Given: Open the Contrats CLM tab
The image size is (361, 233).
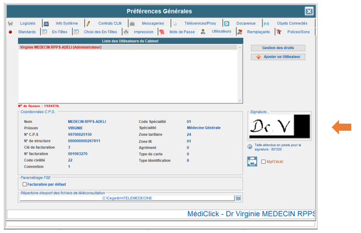Looking at the screenshot, I should point(110,23).
